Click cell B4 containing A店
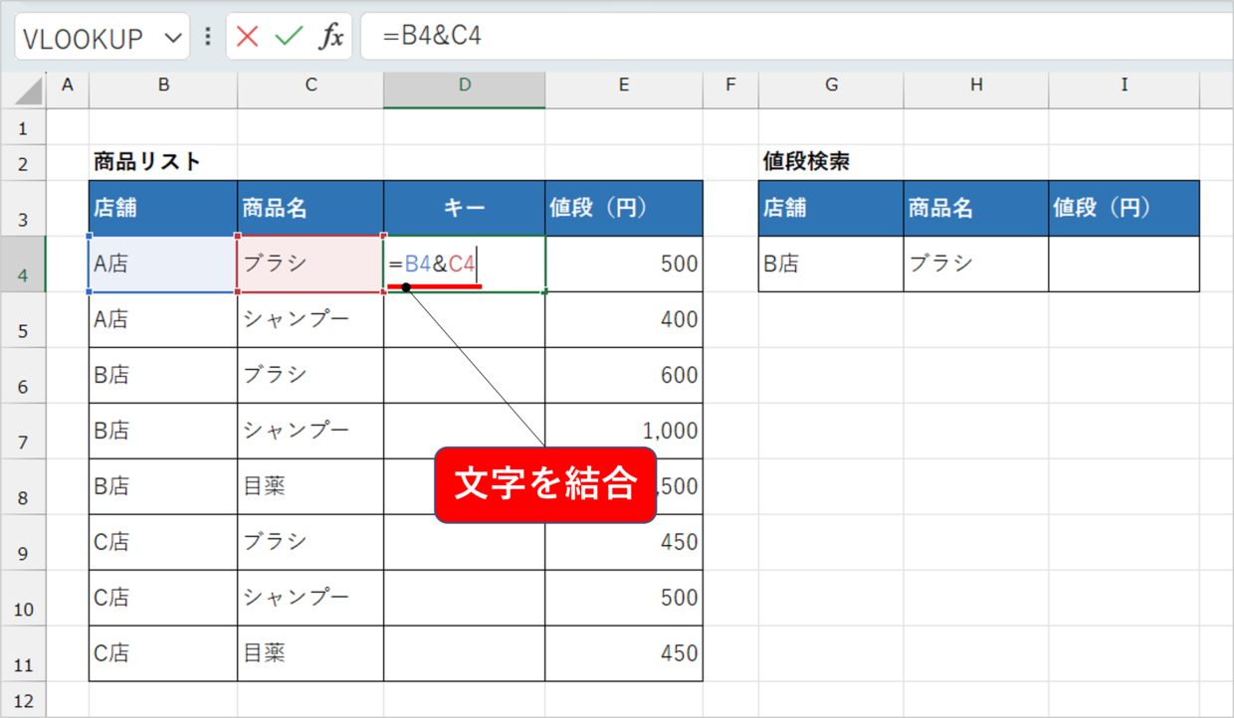The image size is (1234, 718). point(163,264)
